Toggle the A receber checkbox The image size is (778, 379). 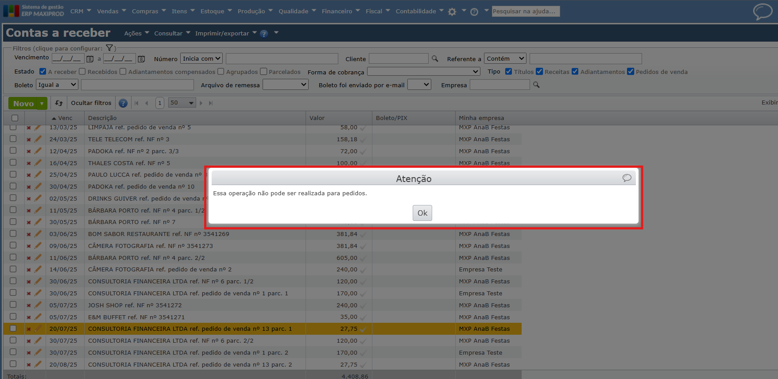coord(43,71)
